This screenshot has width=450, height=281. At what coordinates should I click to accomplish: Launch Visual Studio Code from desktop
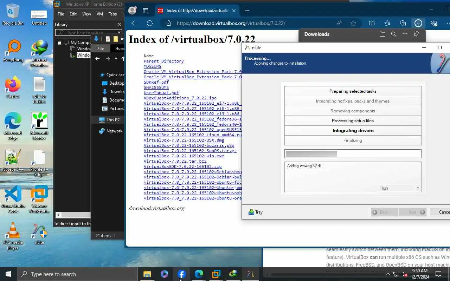click(x=13, y=200)
